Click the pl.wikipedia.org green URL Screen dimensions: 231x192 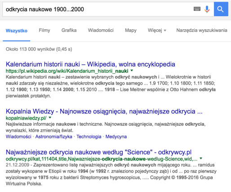[x=67, y=71]
